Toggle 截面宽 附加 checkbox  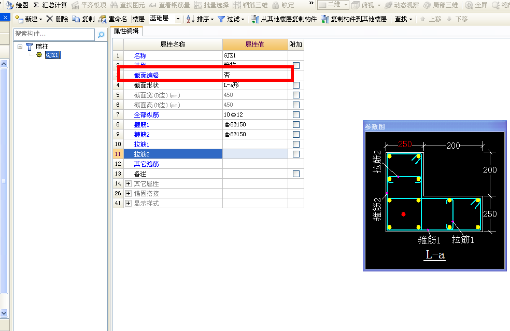coord(296,95)
